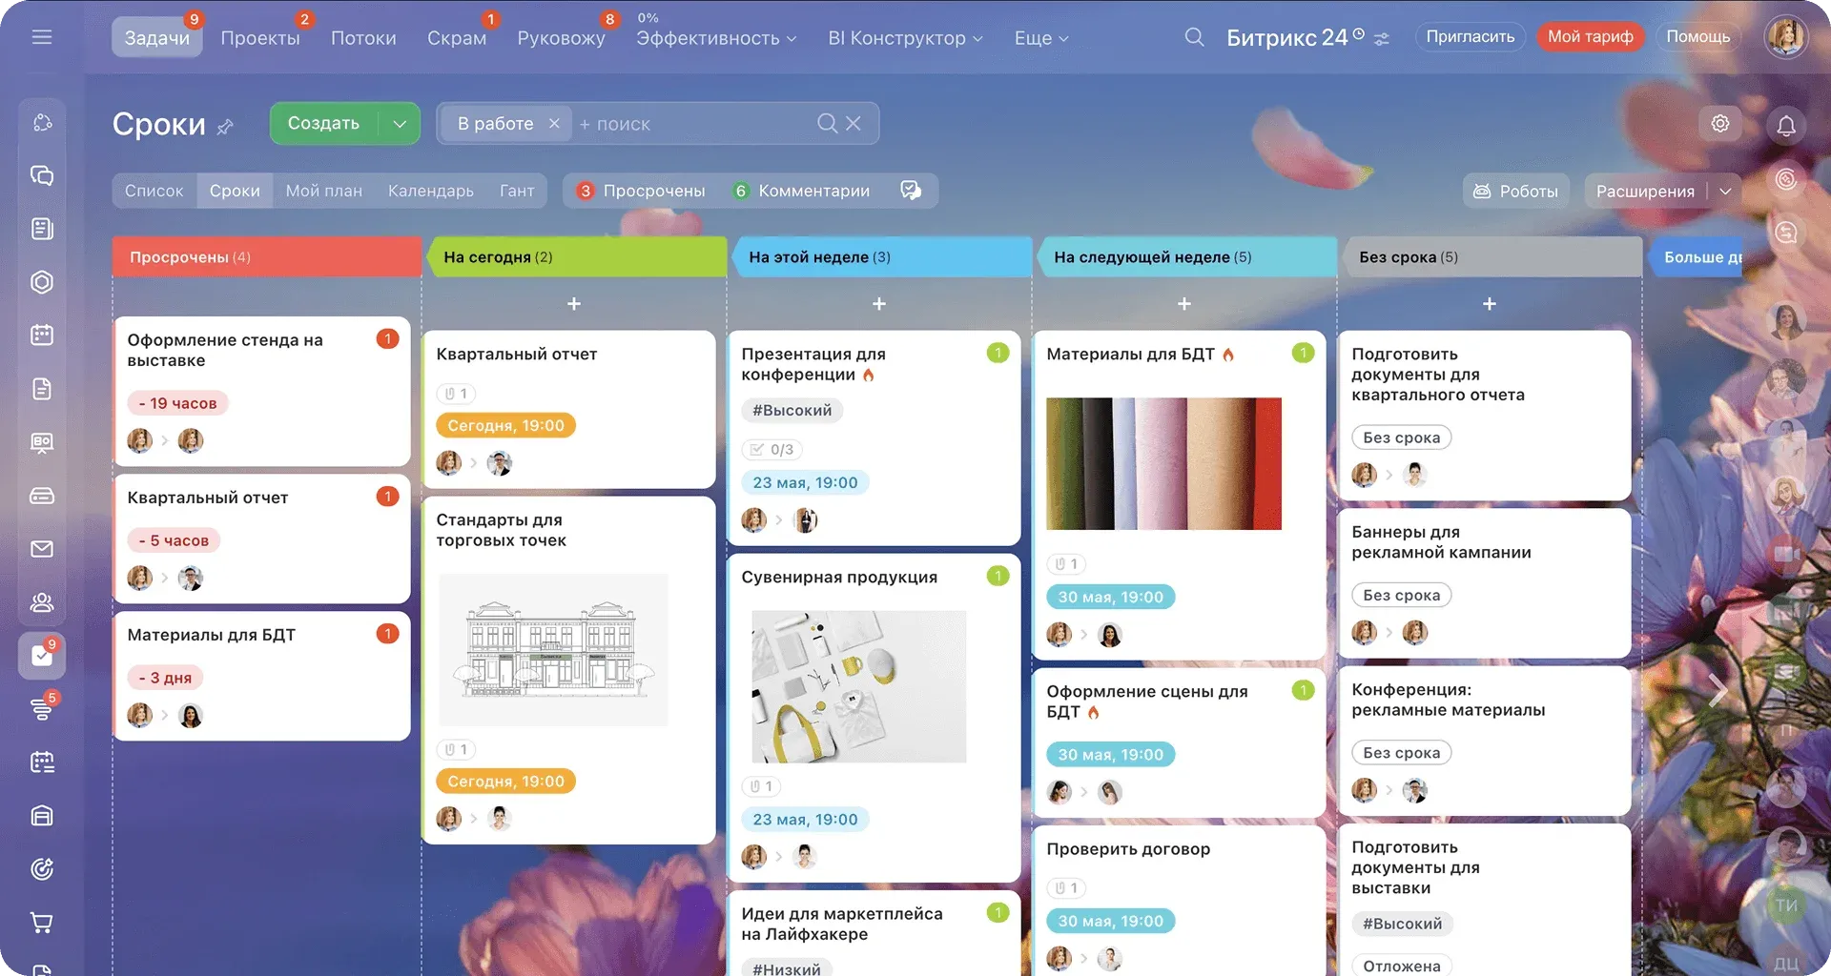Open the fabric image in Материалы для БДТ
The height and width of the screenshot is (976, 1831).
click(1163, 463)
